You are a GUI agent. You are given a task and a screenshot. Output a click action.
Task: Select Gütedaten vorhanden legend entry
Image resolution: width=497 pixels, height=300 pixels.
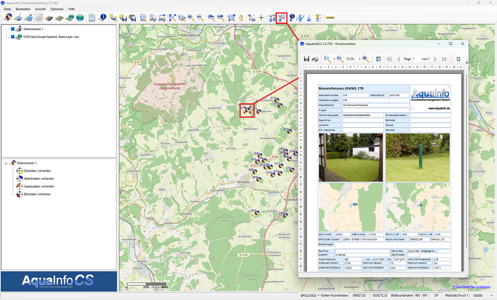[37, 171]
